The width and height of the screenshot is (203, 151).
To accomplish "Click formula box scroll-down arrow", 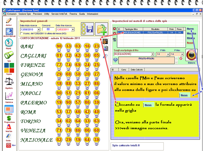I will (176, 62).
